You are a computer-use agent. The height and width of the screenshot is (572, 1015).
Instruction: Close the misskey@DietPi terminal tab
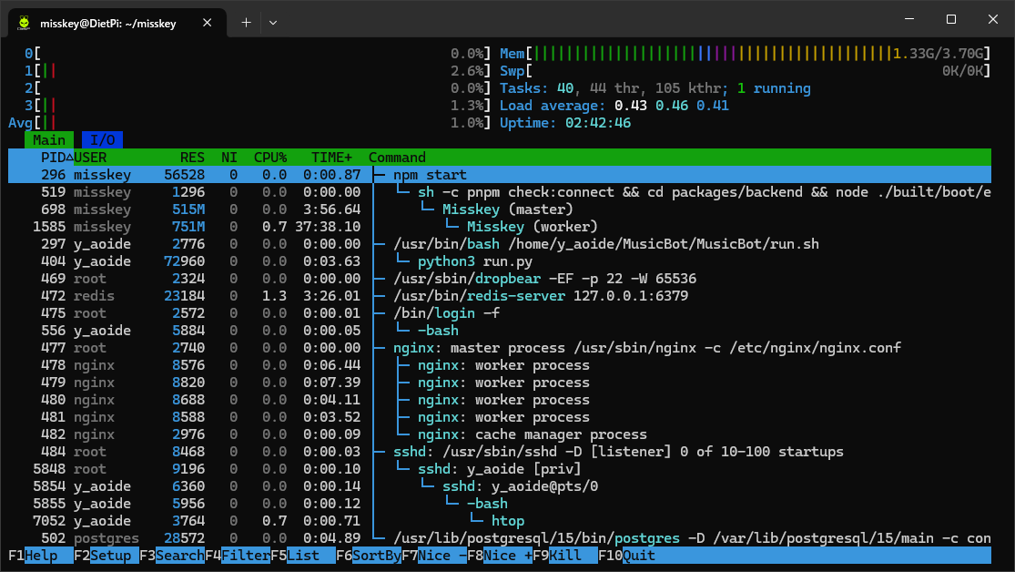tap(208, 23)
